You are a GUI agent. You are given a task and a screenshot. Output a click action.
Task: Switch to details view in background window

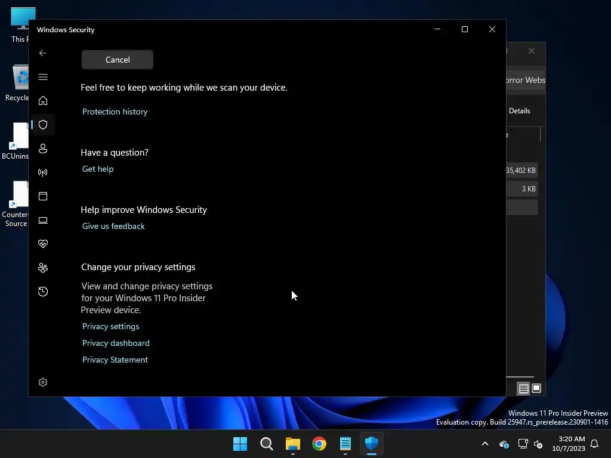click(x=523, y=388)
